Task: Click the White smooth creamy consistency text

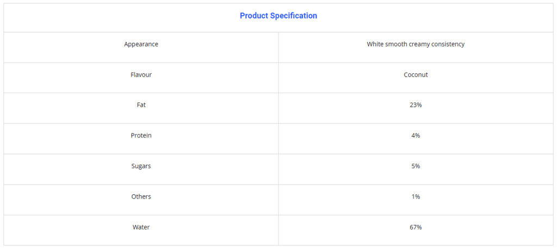Action: [416, 44]
